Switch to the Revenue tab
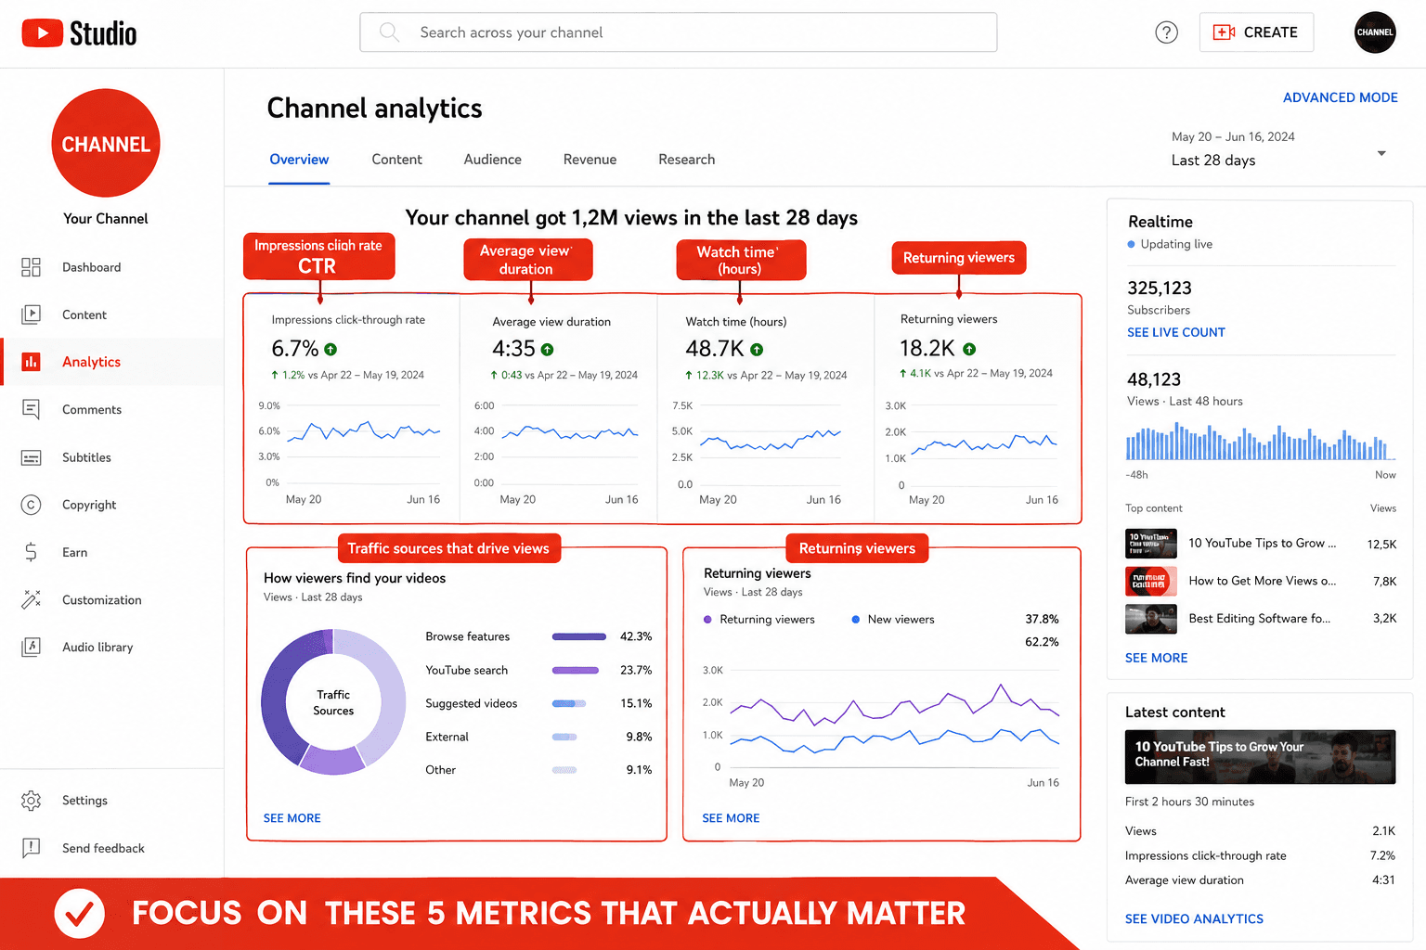The height and width of the screenshot is (950, 1426). pos(590,160)
